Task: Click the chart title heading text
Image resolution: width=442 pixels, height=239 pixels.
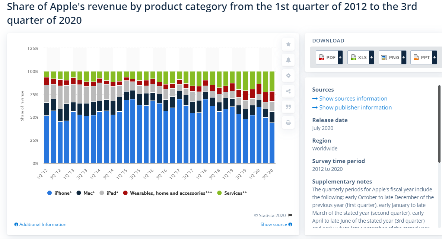Action: [212, 13]
